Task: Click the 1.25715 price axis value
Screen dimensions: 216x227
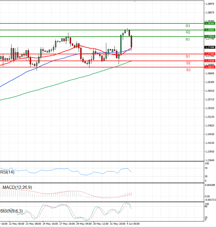Action: click(x=210, y=99)
